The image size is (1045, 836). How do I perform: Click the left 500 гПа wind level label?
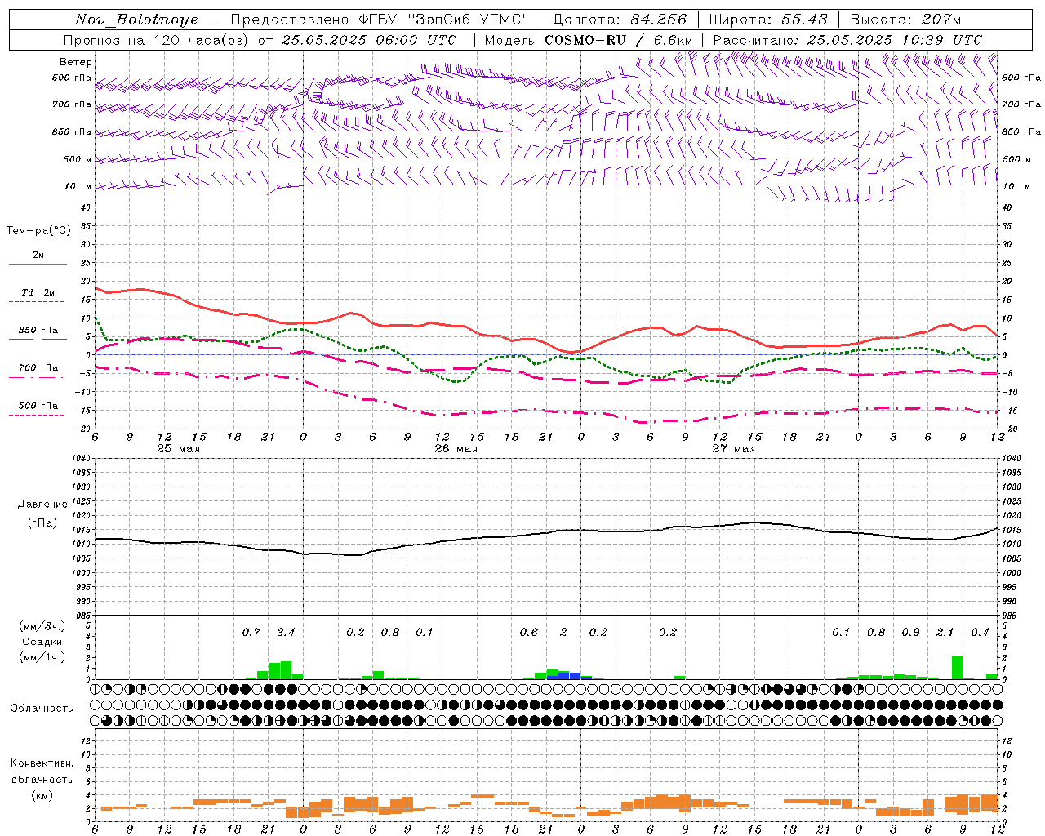[72, 78]
